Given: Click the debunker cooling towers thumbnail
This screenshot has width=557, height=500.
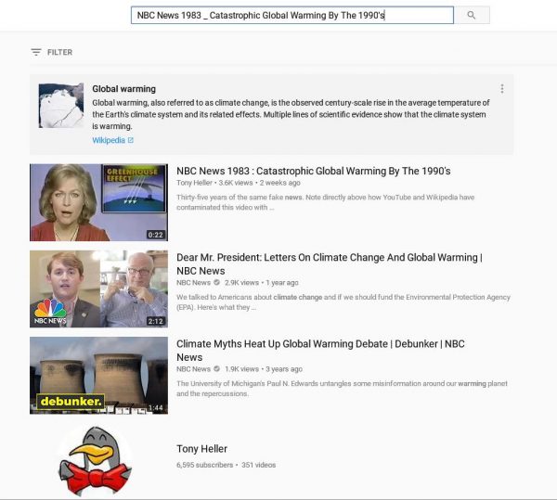Looking at the screenshot, I should [x=98, y=376].
